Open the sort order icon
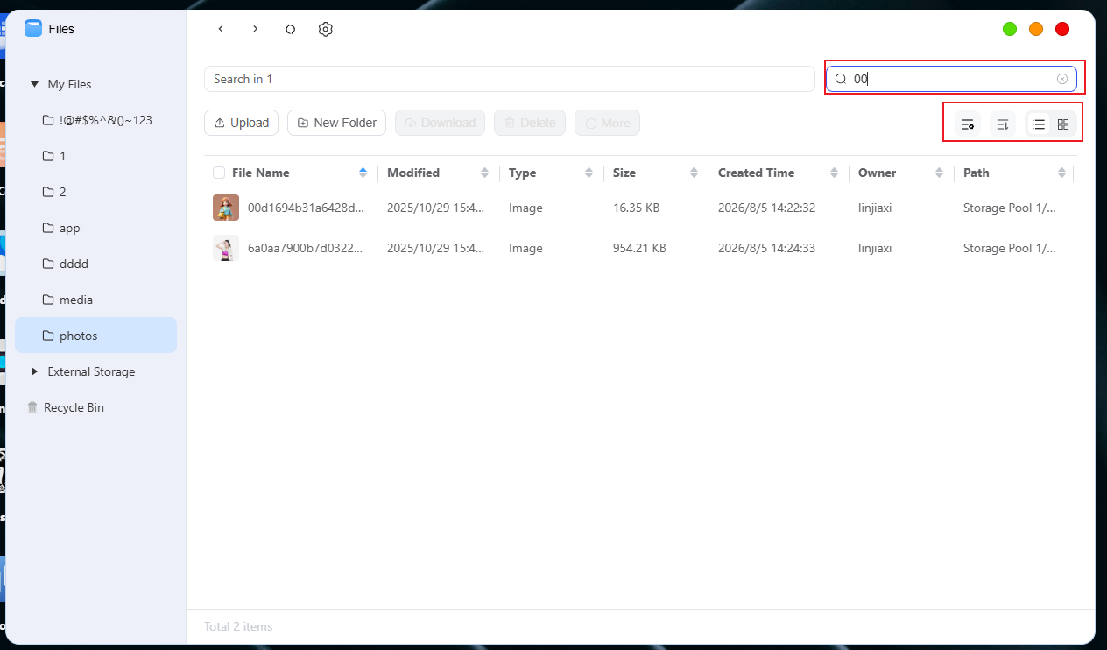 1003,124
